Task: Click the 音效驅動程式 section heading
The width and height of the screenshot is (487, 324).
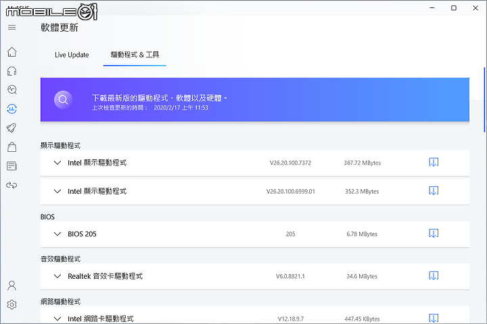Action: [x=61, y=259]
